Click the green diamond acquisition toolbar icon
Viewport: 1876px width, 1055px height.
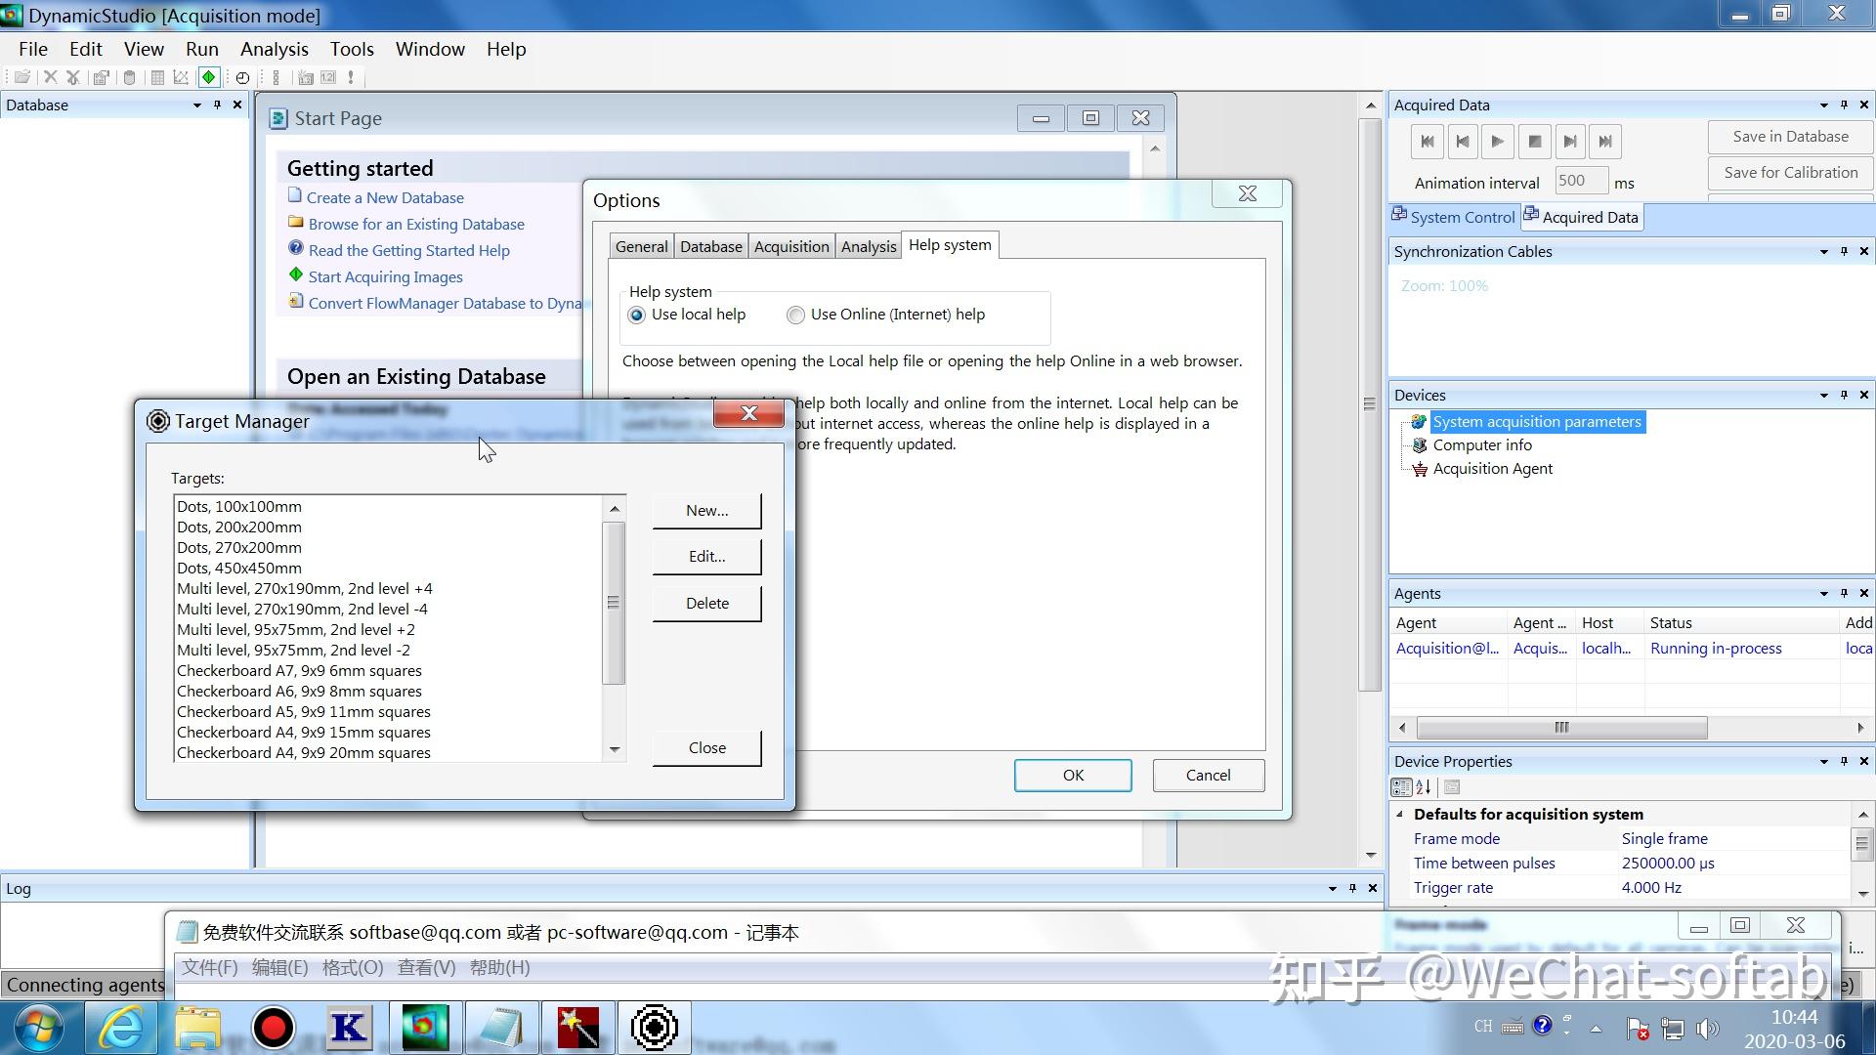(x=208, y=77)
